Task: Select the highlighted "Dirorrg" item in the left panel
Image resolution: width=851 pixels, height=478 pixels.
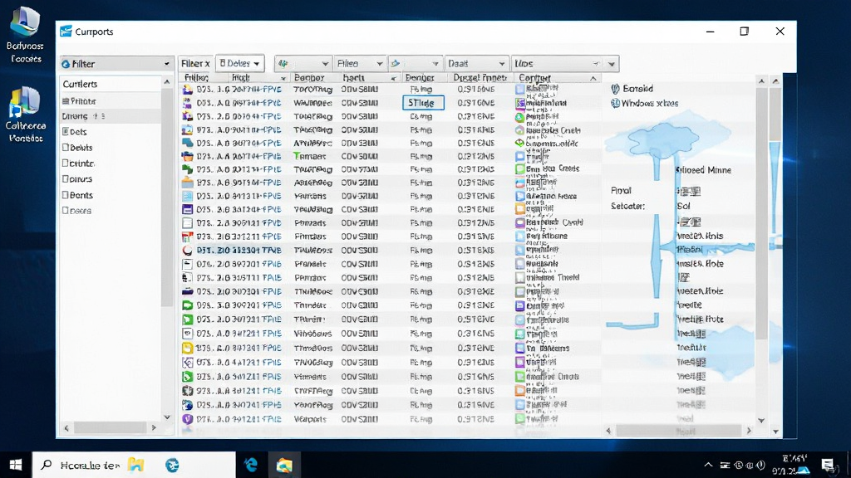Action: [x=111, y=116]
